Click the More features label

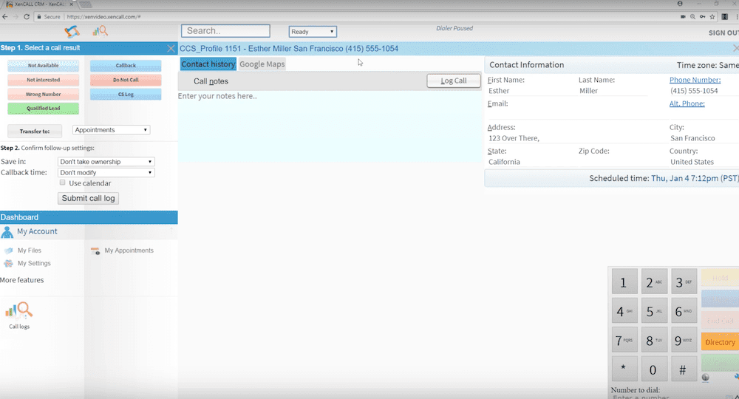[21, 280]
